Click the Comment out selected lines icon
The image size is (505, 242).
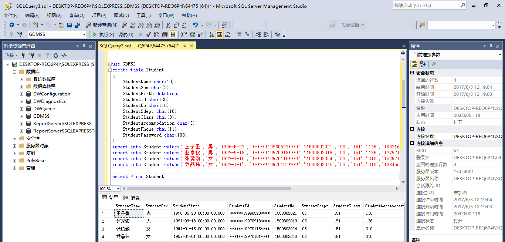[x=238, y=34]
